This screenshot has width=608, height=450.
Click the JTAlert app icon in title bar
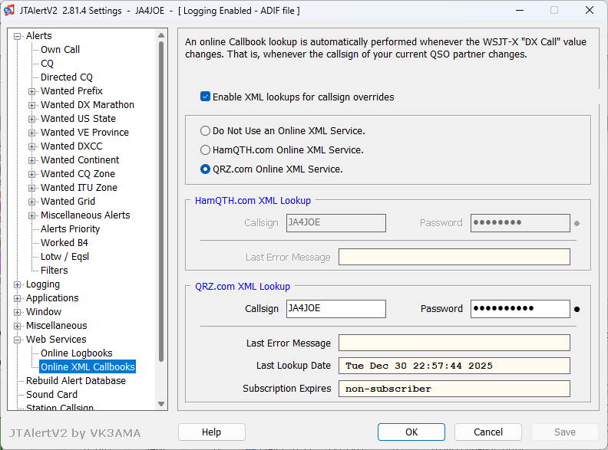pyautogui.click(x=9, y=10)
